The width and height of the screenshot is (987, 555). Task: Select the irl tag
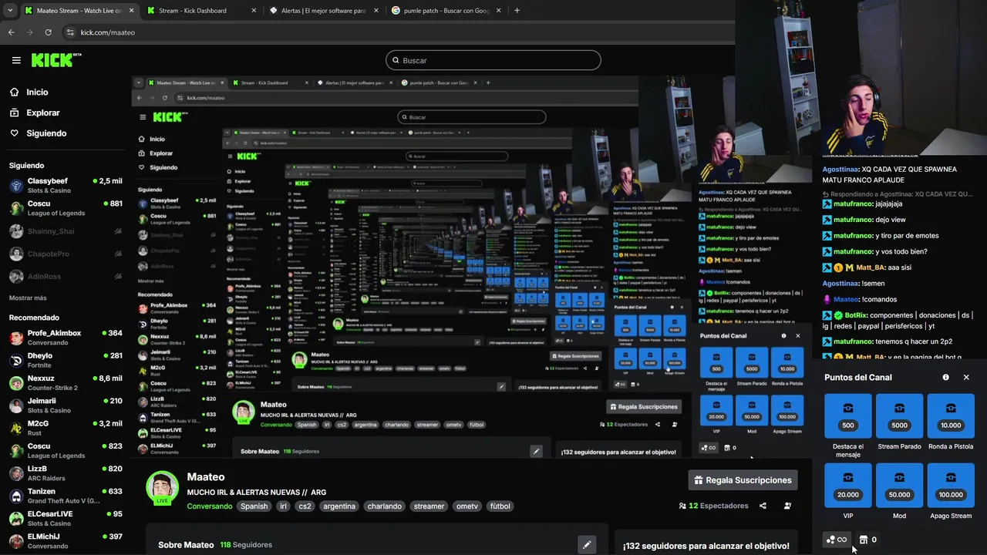click(x=283, y=506)
